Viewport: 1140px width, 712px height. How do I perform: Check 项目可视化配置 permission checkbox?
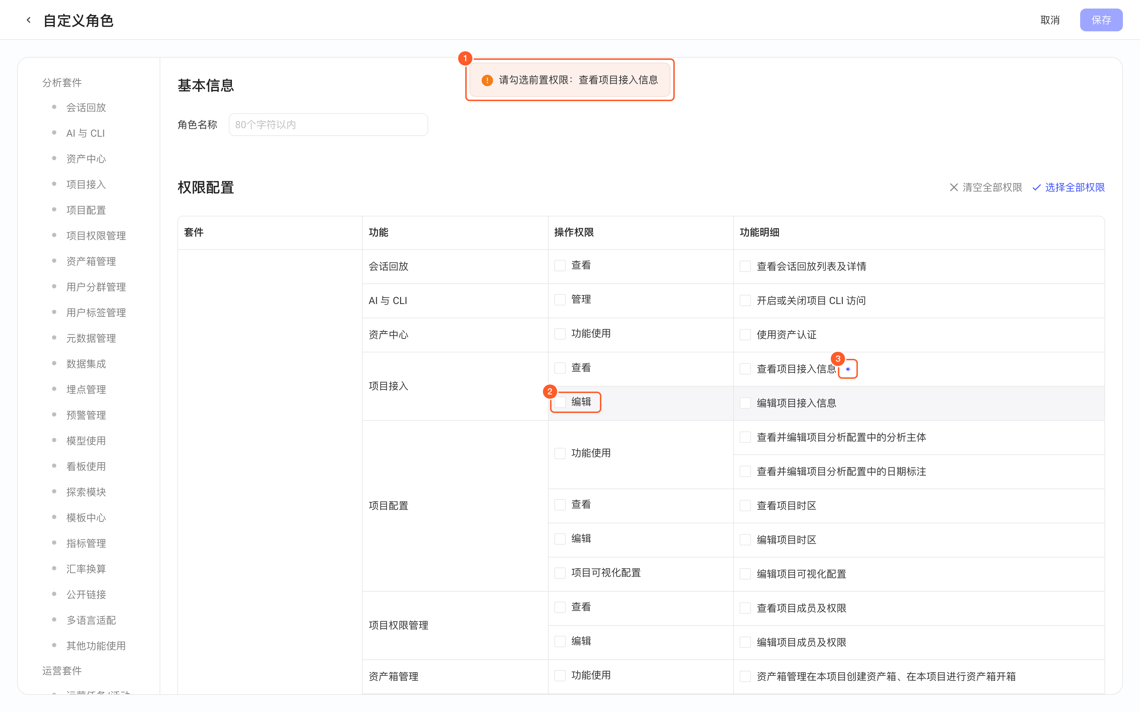coord(560,573)
